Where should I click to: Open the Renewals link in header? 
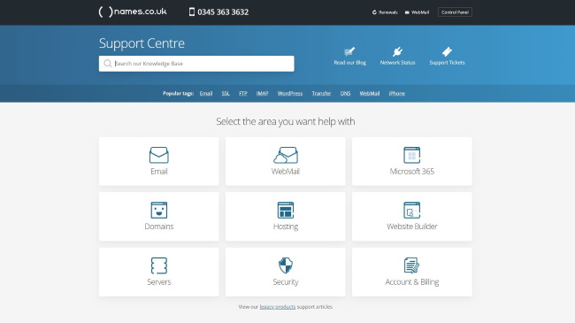[x=388, y=12]
